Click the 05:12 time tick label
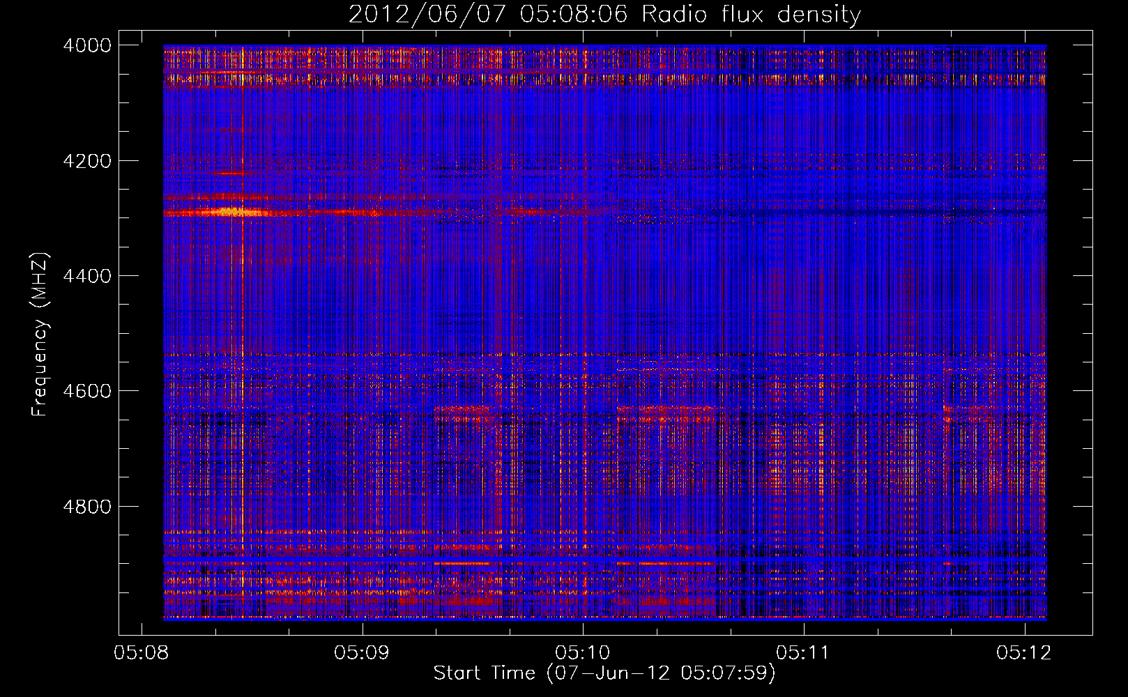Image resolution: width=1128 pixels, height=697 pixels. point(1024,653)
